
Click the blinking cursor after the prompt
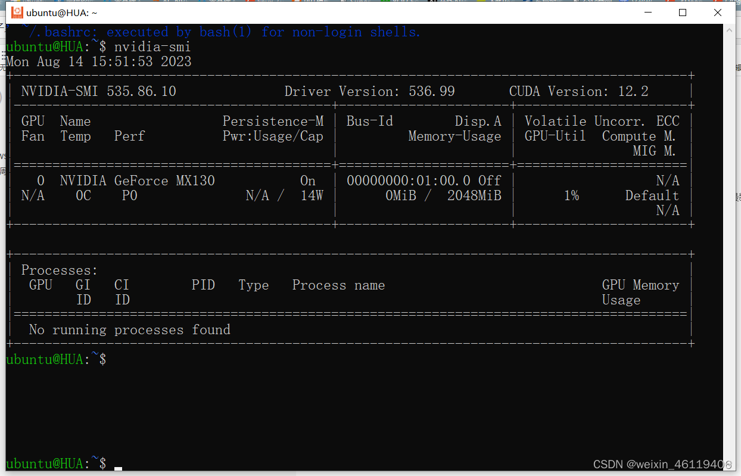tap(117, 468)
